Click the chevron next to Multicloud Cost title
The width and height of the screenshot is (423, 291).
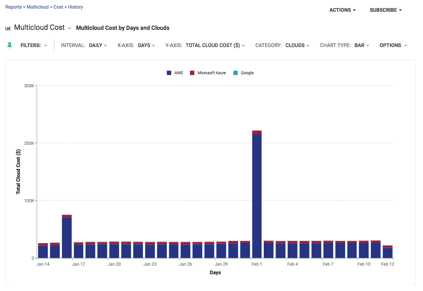(70, 28)
